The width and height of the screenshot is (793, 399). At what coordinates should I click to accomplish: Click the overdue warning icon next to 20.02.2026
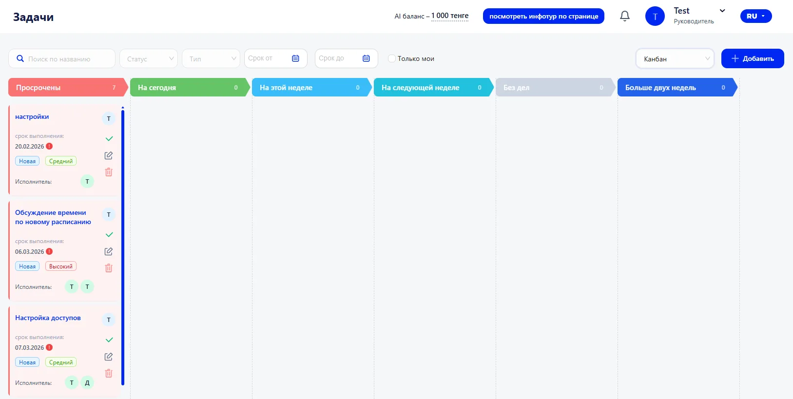click(x=49, y=146)
